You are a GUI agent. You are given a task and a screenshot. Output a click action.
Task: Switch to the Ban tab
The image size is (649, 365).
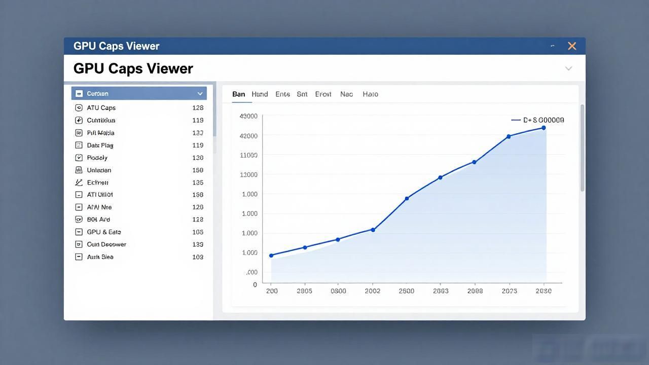pos(238,94)
